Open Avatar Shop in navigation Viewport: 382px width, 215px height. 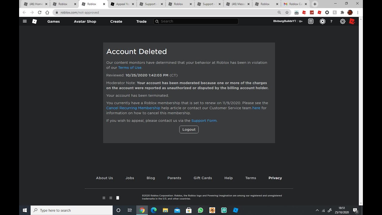point(85,21)
